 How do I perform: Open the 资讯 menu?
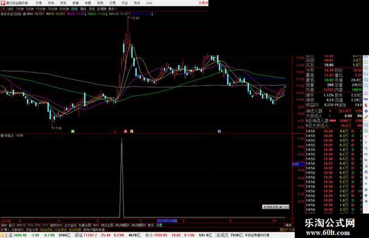click(63, 3)
